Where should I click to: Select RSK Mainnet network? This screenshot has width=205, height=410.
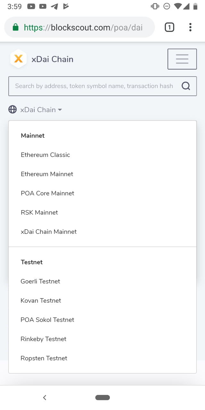click(39, 212)
